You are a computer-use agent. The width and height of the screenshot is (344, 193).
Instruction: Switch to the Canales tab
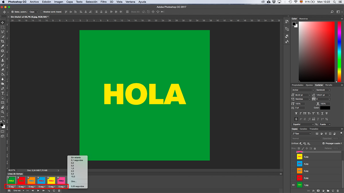click(303, 129)
